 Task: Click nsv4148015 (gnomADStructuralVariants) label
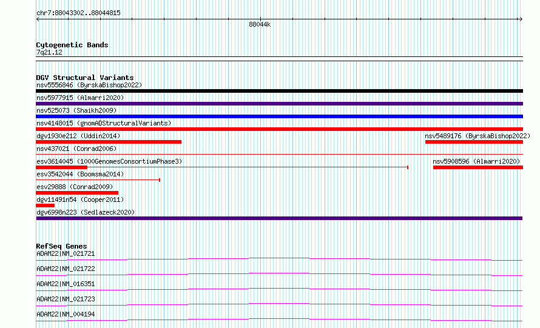(x=104, y=123)
